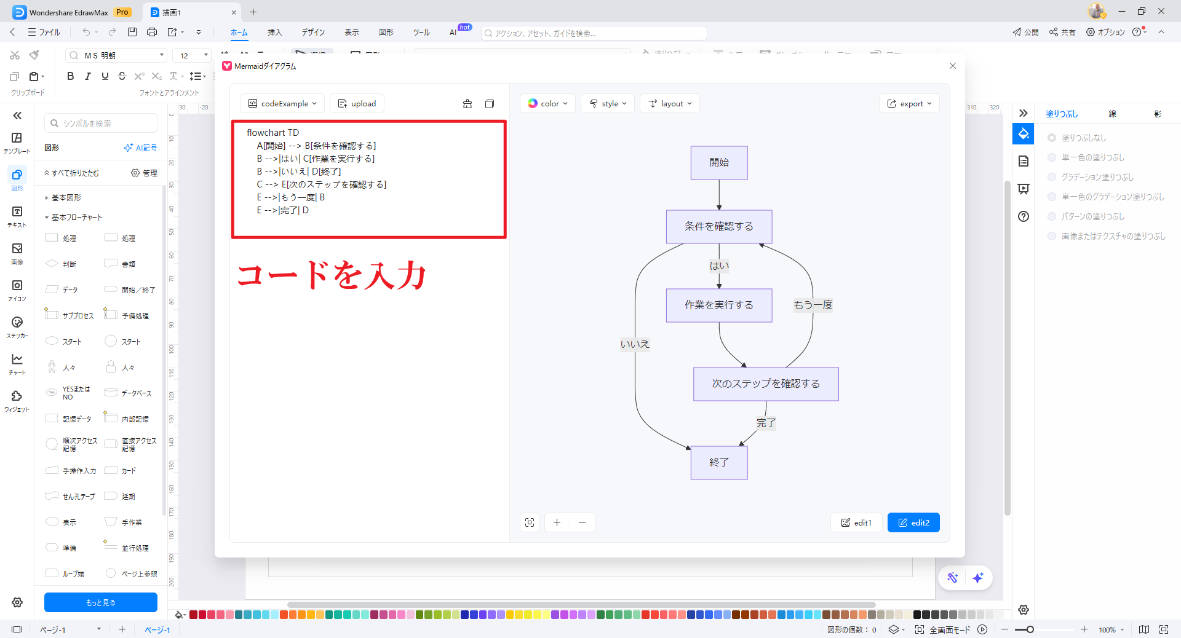This screenshot has height=638, width=1181.
Task: Choose グラデーション塗りつぶし radio option
Action: [x=1052, y=177]
